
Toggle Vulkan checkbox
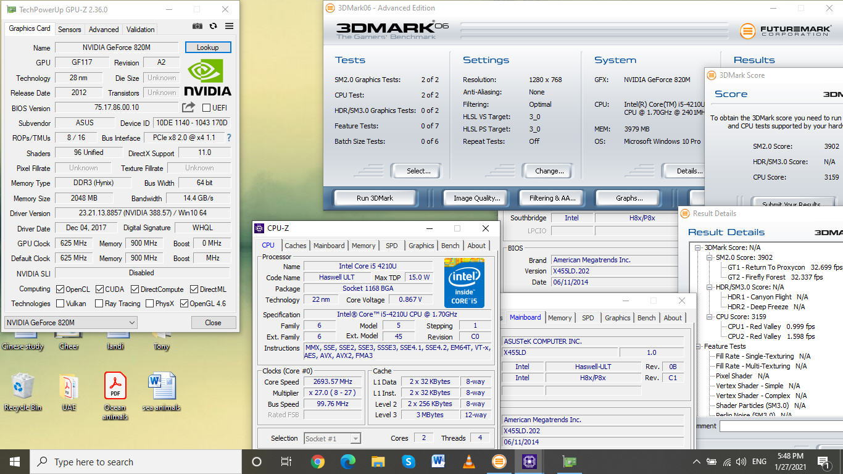[x=60, y=304]
